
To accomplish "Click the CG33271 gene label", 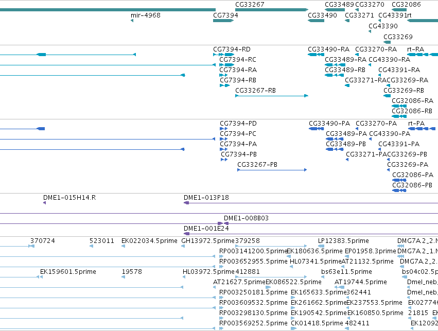I will pos(359,15).
